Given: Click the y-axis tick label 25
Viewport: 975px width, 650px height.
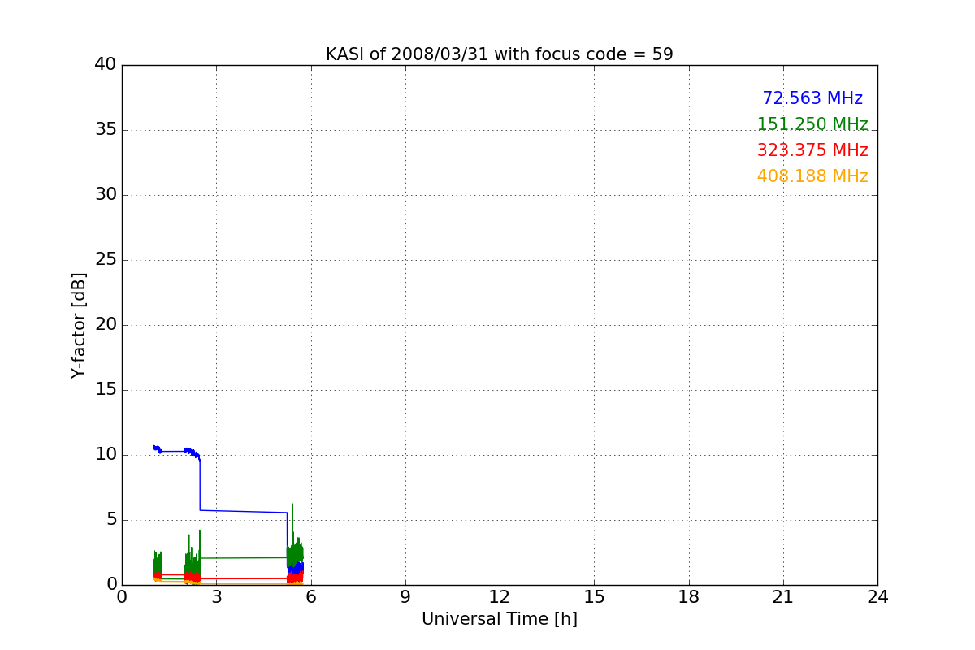Looking at the screenshot, I should coord(105,260).
